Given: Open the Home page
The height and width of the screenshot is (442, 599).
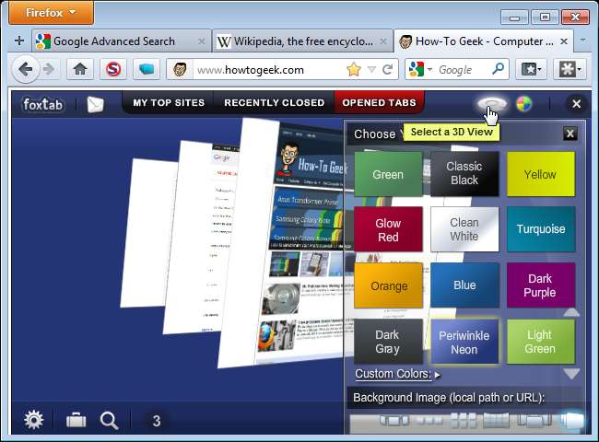Looking at the screenshot, I should click(x=80, y=69).
